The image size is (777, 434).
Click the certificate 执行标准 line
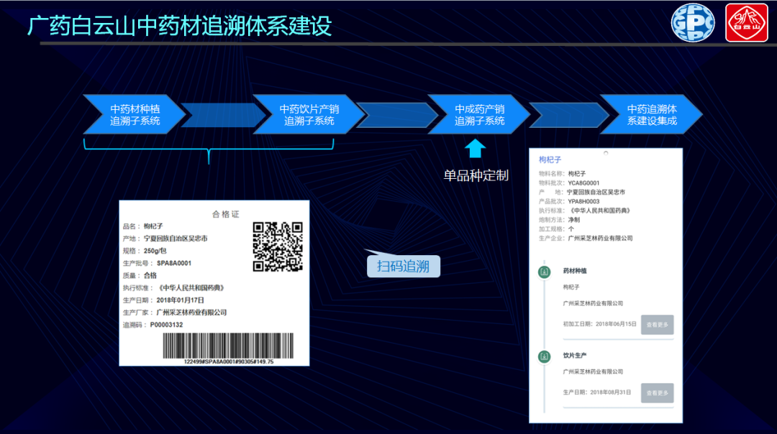(x=174, y=288)
